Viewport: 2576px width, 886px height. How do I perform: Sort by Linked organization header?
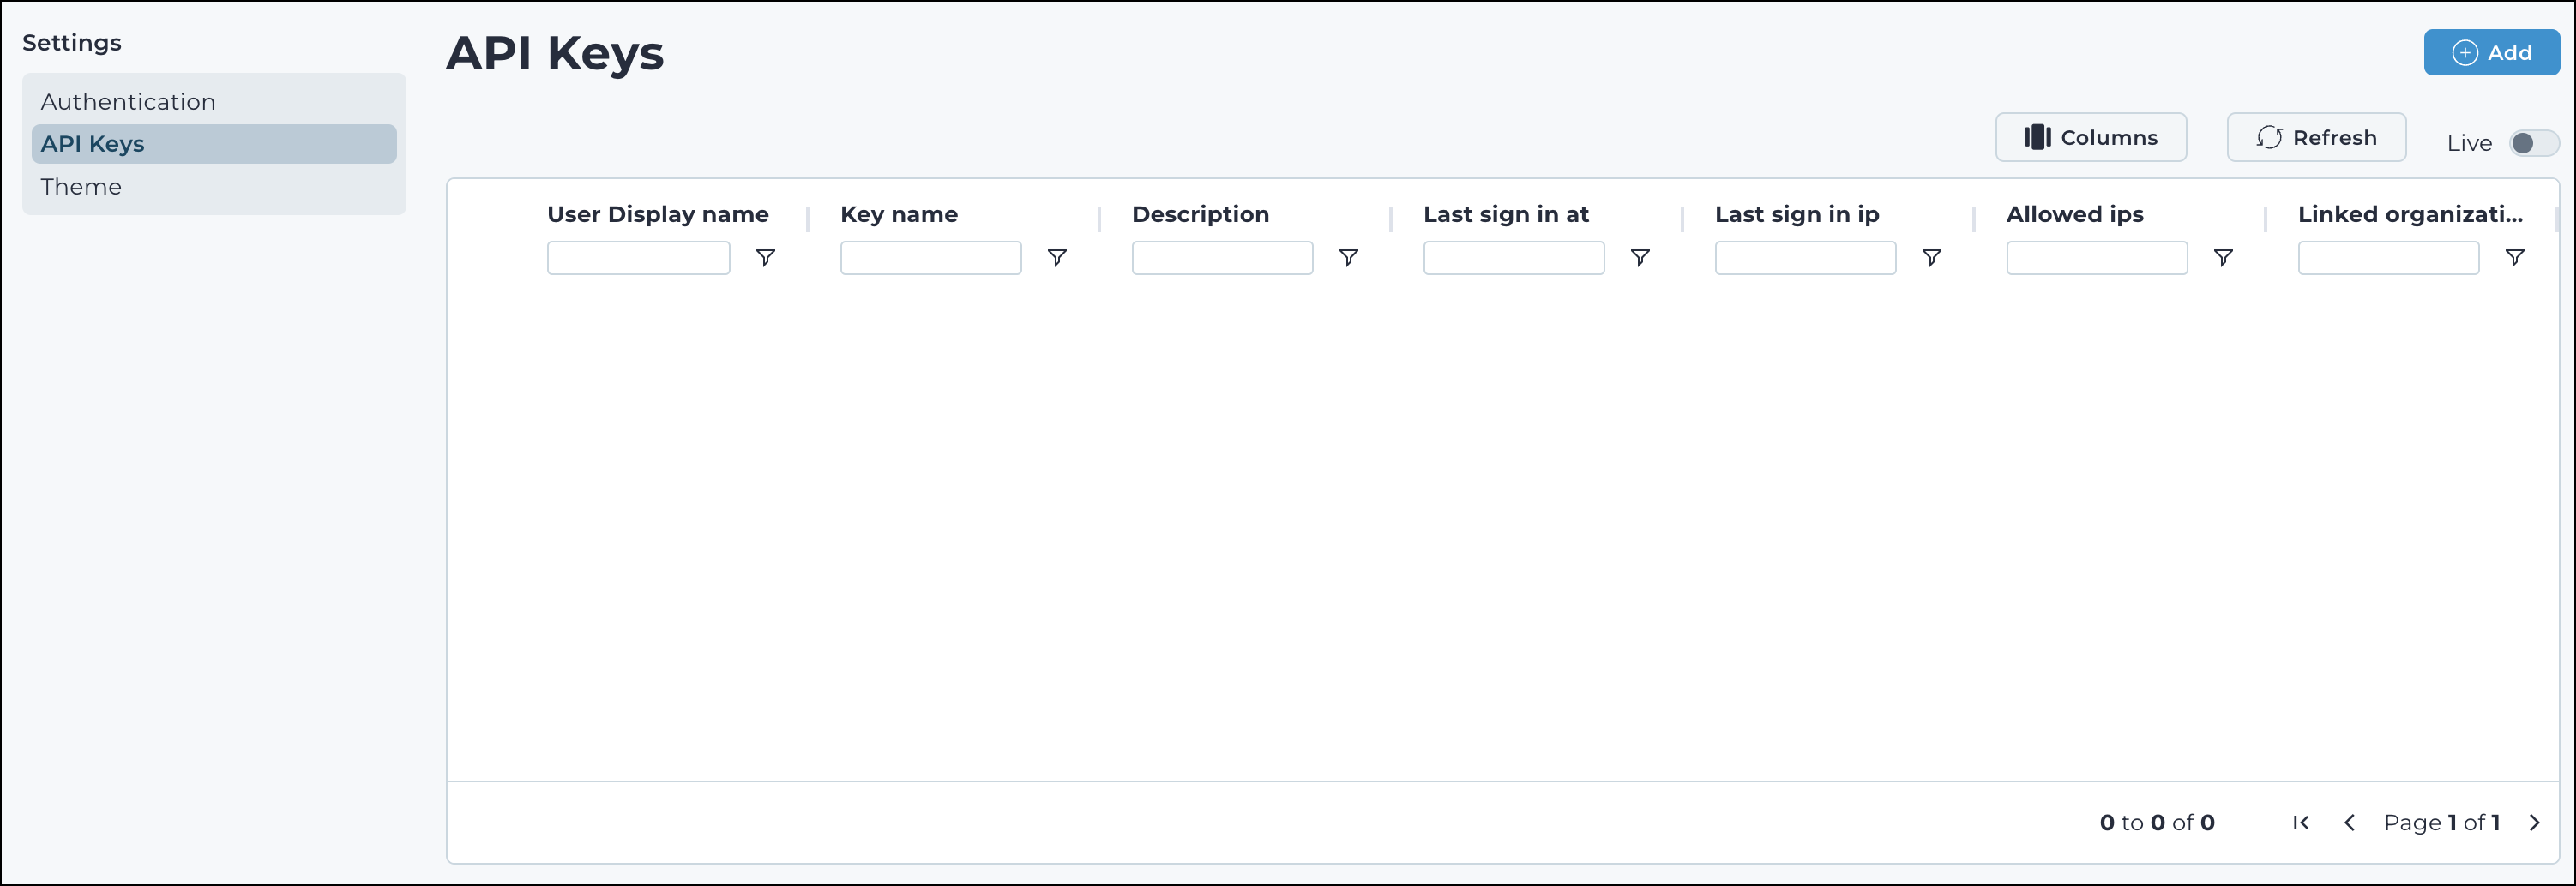(x=2410, y=213)
